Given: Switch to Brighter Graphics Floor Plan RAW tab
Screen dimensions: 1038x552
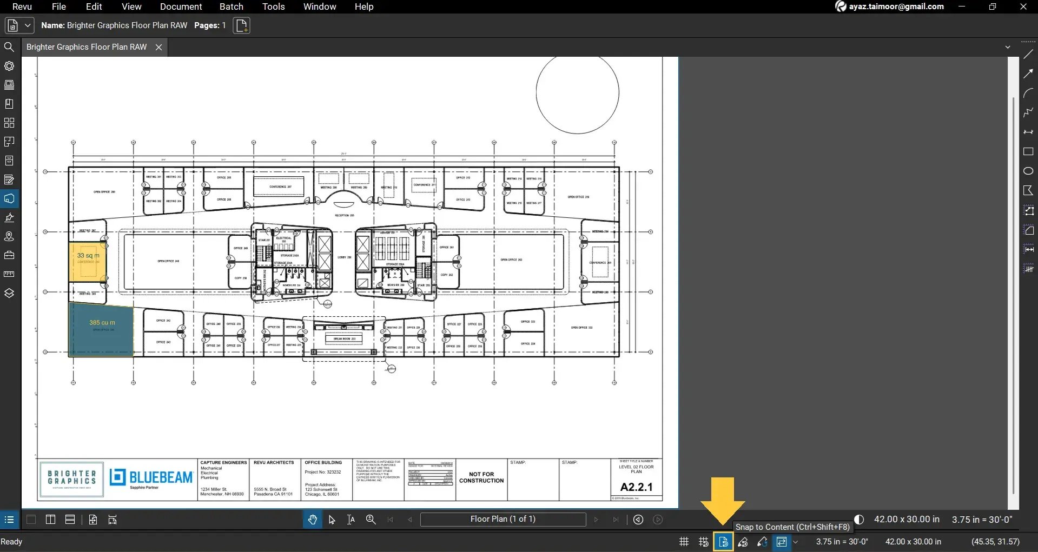Looking at the screenshot, I should coord(87,47).
